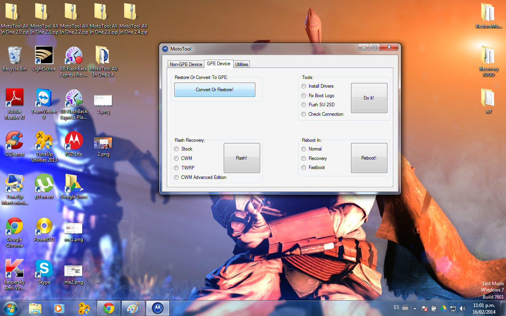Choose CWM recovery radio button
The image size is (506, 316).
(x=183, y=158)
